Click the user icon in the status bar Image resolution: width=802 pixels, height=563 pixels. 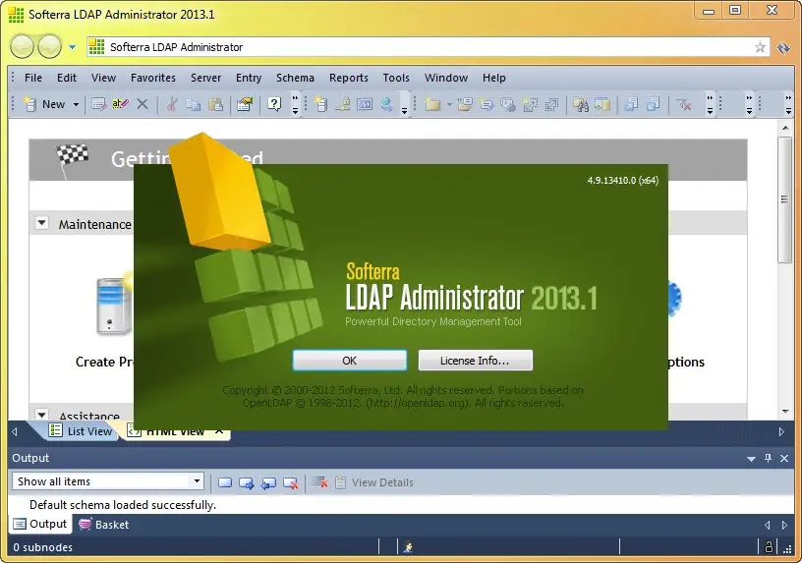408,547
